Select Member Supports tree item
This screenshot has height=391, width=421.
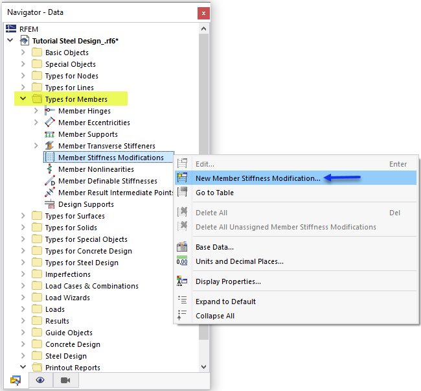88,134
